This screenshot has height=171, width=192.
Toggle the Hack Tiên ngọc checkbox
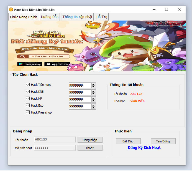click(28, 84)
